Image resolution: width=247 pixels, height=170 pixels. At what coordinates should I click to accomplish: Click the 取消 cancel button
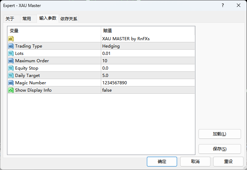[195, 162]
